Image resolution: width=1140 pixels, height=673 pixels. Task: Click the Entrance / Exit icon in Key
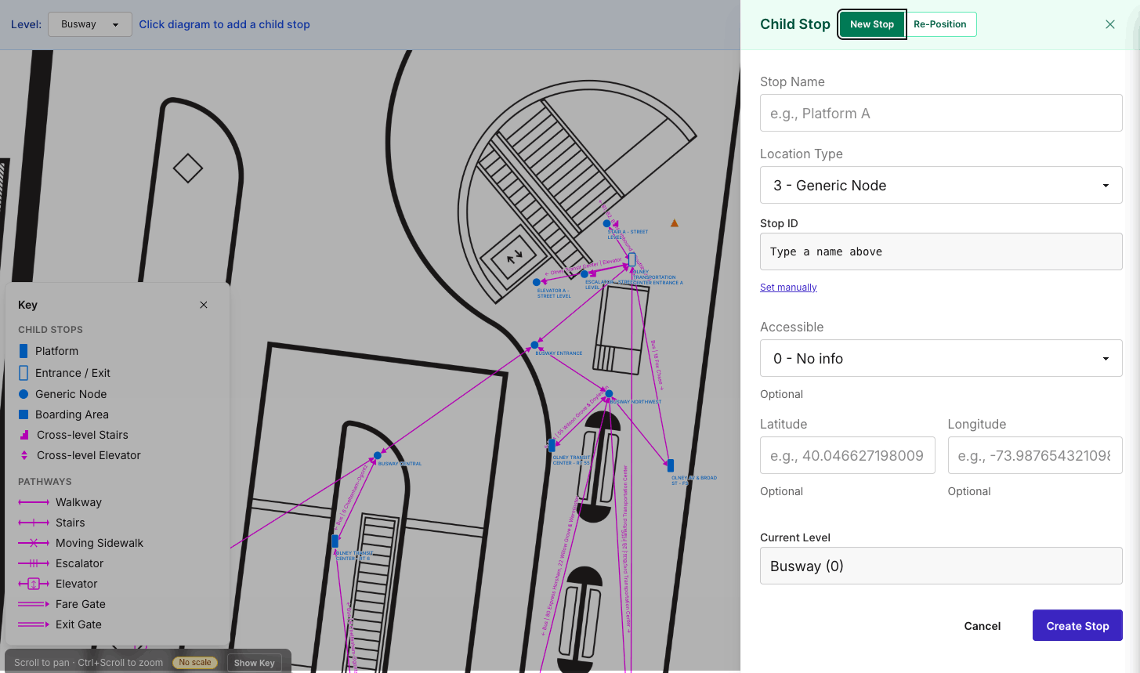coord(24,373)
